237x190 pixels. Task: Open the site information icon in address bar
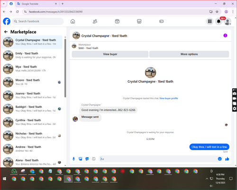(25, 12)
